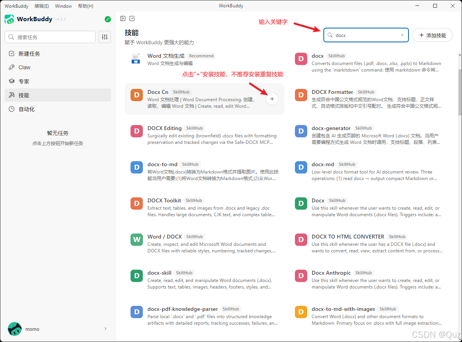Click the v4.8.2 version label
The height and width of the screenshot is (342, 462).
(60, 19)
